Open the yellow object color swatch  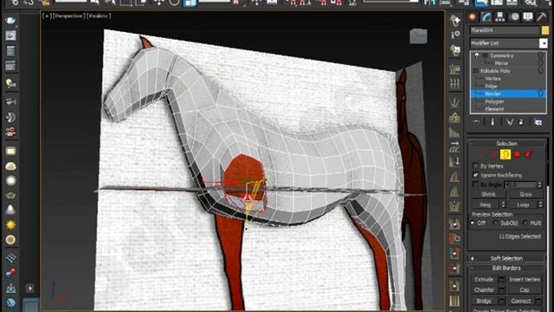click(x=545, y=30)
